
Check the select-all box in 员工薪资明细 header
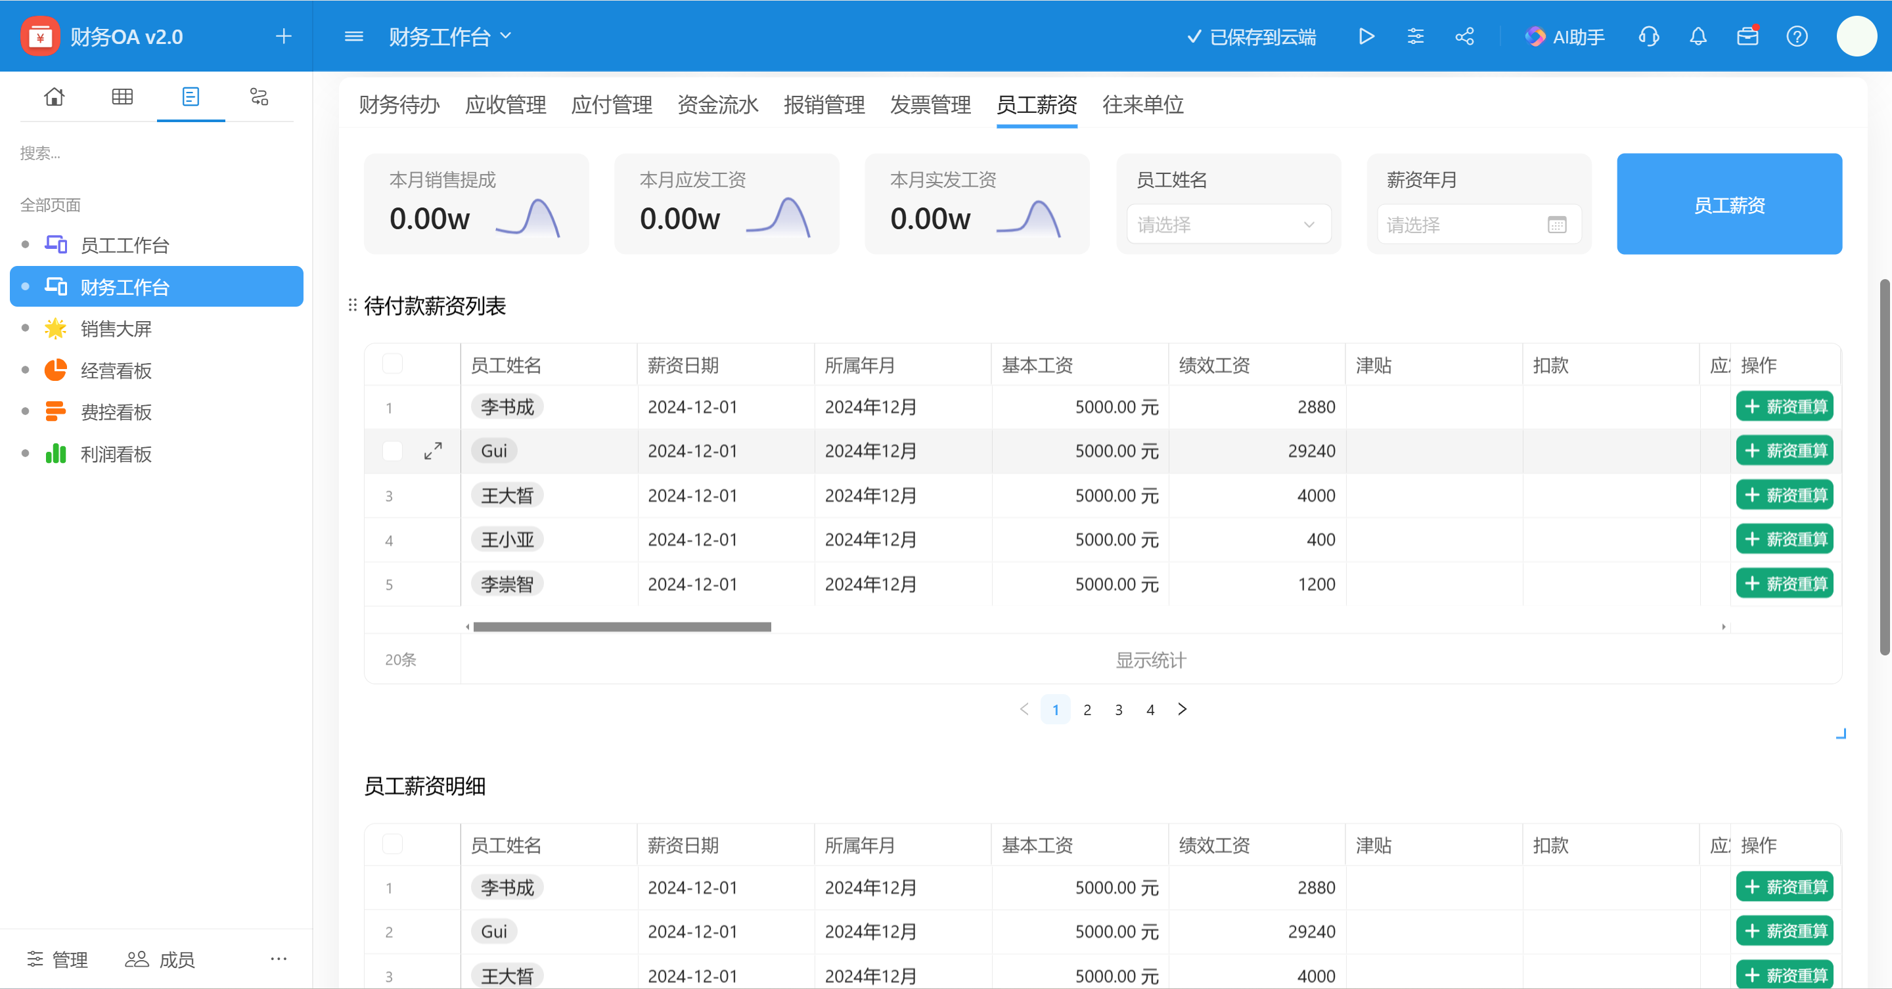(x=392, y=845)
